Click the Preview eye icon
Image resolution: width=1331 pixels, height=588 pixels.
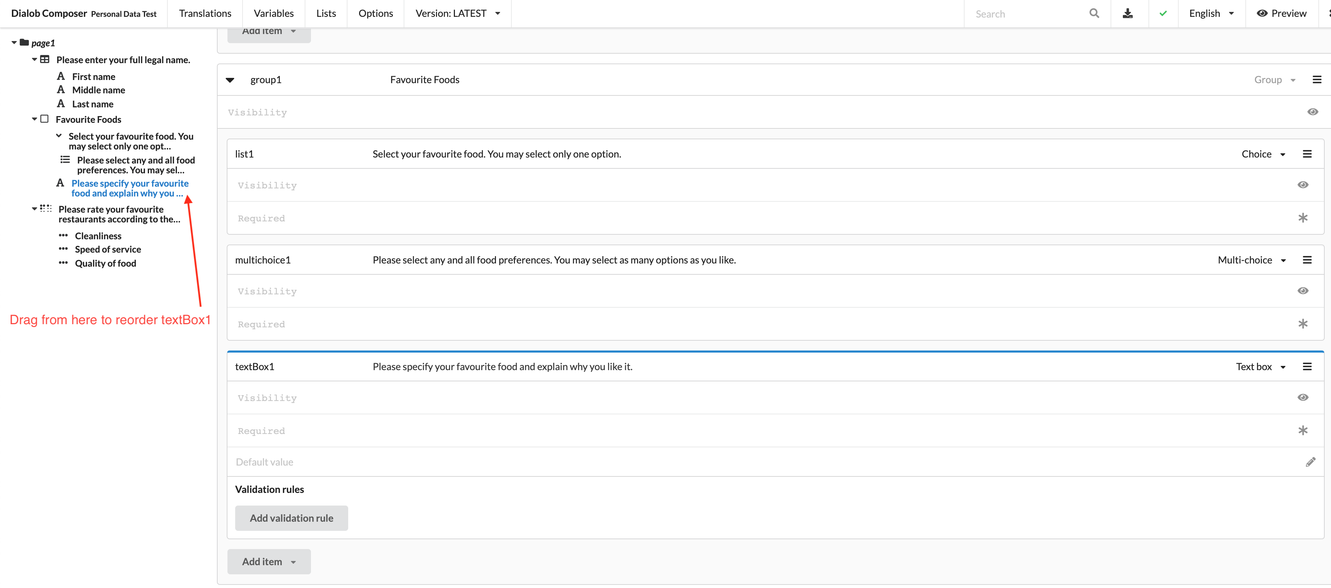(1262, 13)
